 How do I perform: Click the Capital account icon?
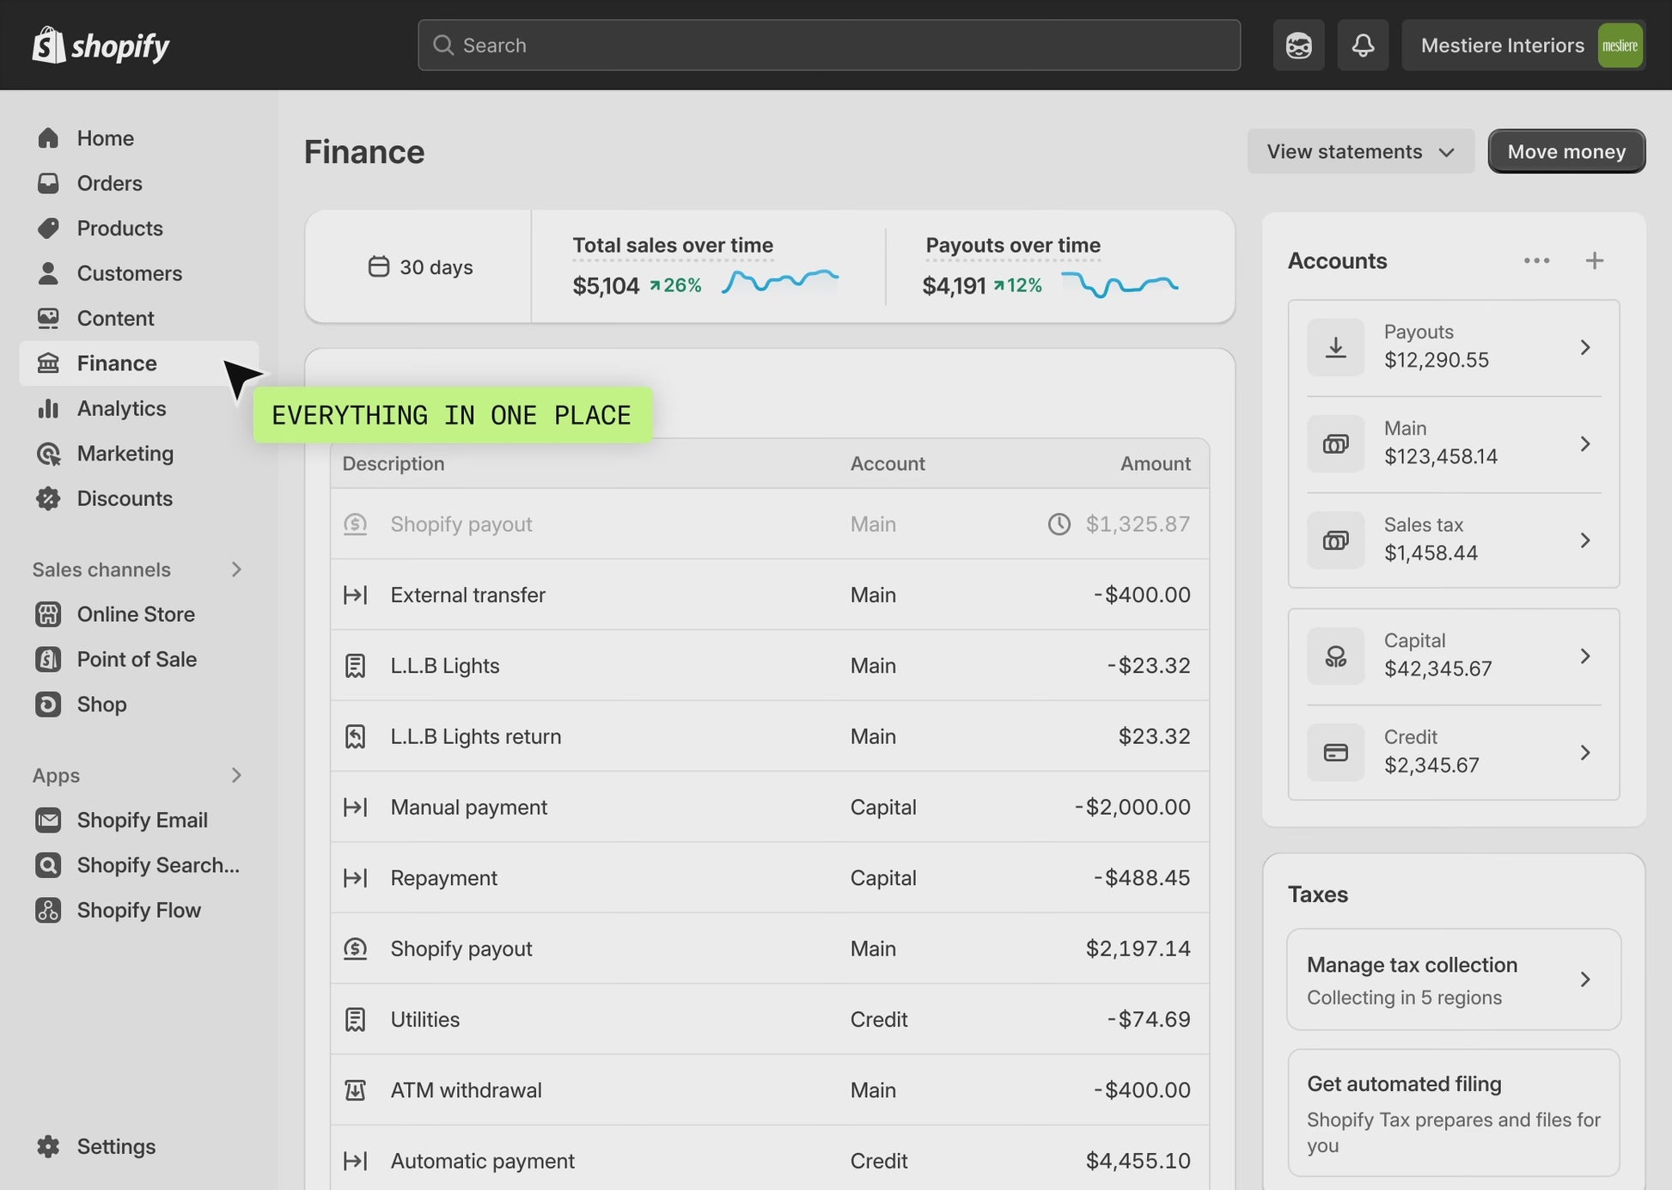click(1335, 656)
